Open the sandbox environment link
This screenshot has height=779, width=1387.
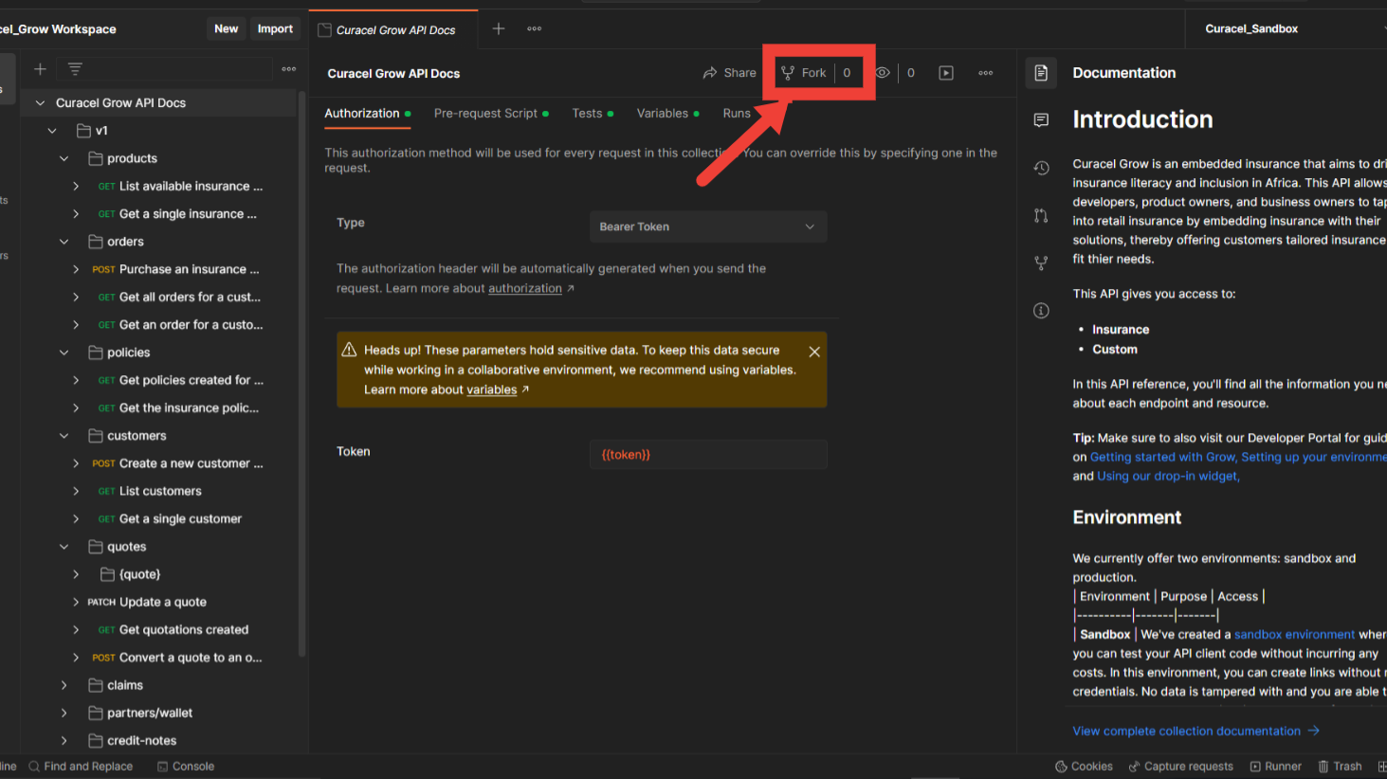pyautogui.click(x=1294, y=634)
